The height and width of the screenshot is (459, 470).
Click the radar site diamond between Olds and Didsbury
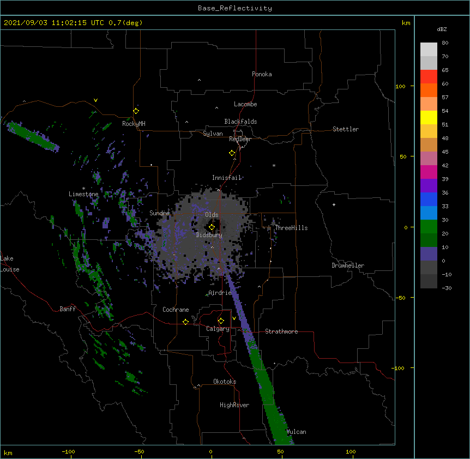(212, 227)
